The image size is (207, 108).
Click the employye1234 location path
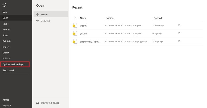(x=127, y=42)
